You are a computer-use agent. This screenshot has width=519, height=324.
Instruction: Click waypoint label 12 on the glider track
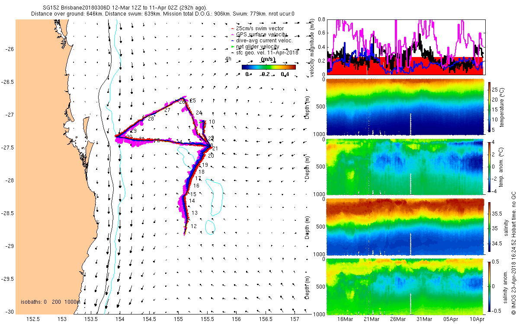tap(194, 226)
